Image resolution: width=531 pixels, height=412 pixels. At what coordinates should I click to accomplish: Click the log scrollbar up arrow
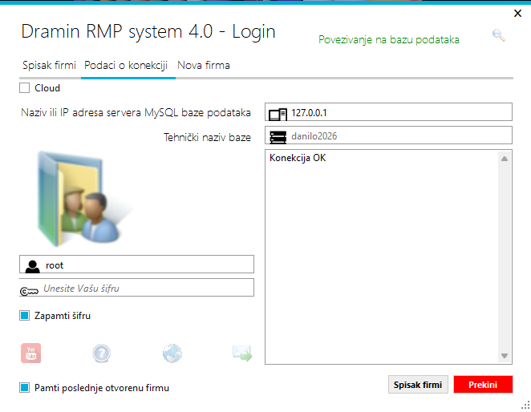(x=505, y=159)
